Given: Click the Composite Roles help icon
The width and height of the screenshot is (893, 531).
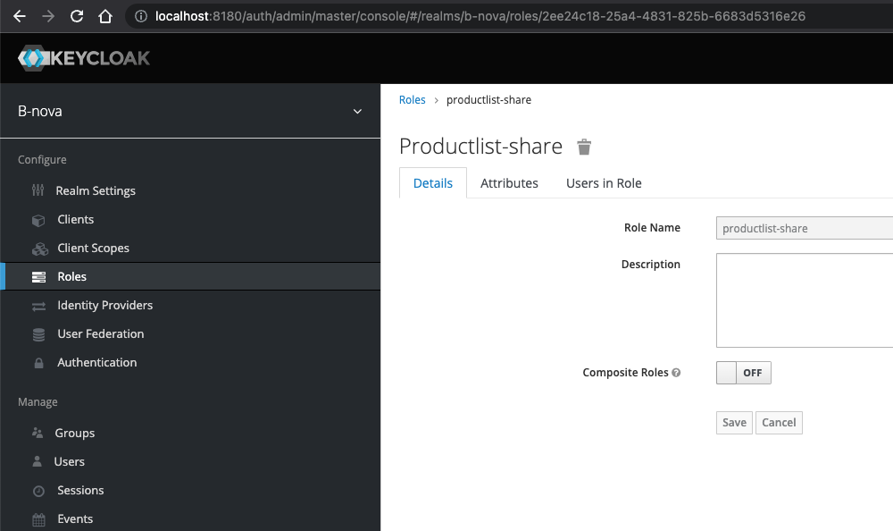Looking at the screenshot, I should pyautogui.click(x=676, y=373).
